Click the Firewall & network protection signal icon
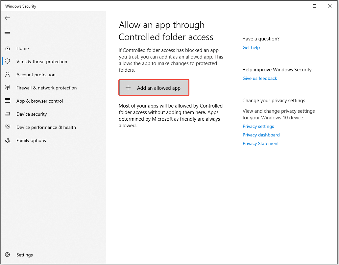 click(7, 88)
